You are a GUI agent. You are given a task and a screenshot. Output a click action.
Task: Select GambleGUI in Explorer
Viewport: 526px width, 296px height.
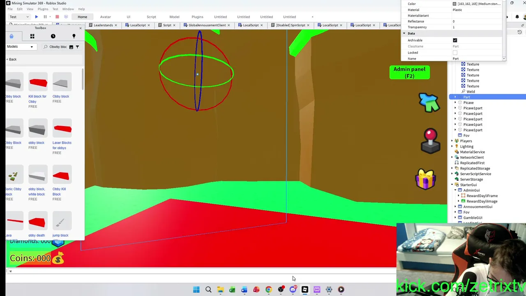473,218
